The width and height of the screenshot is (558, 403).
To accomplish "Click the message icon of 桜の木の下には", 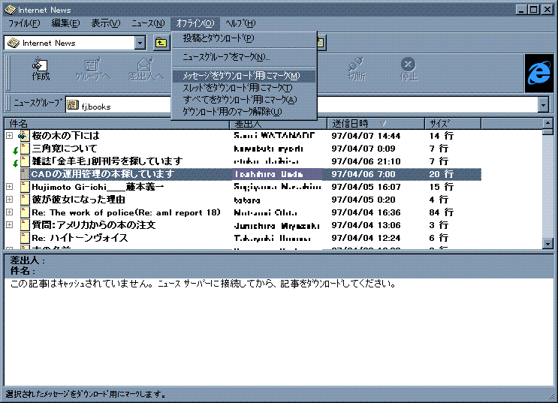I will (23, 135).
